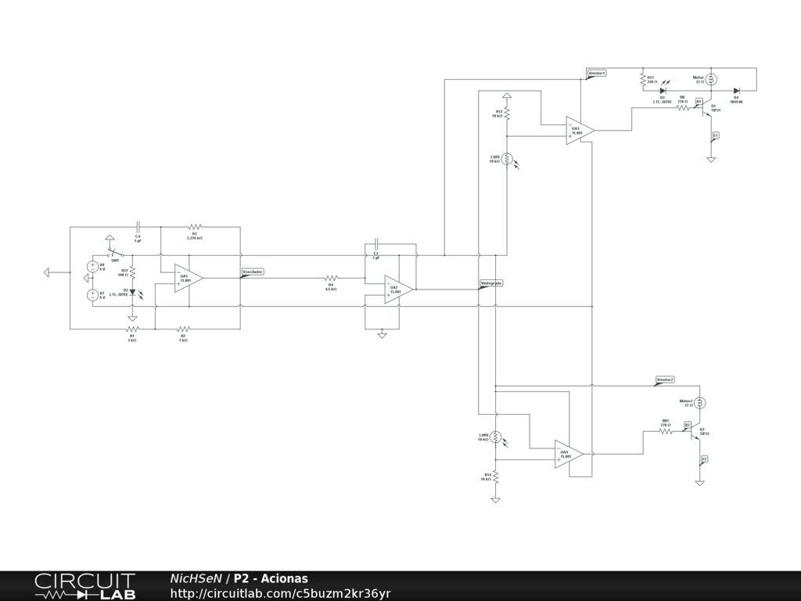The image size is (801, 601).
Task: Click the Vmotor1 net label
Action: pyautogui.click(x=597, y=73)
